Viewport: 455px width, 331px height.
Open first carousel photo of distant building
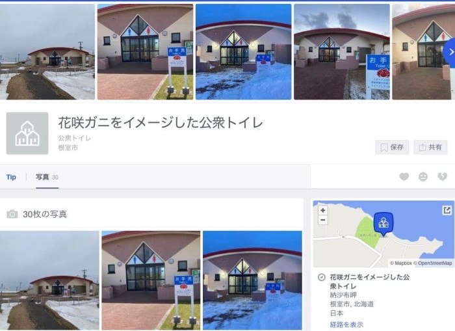[x=47, y=51]
